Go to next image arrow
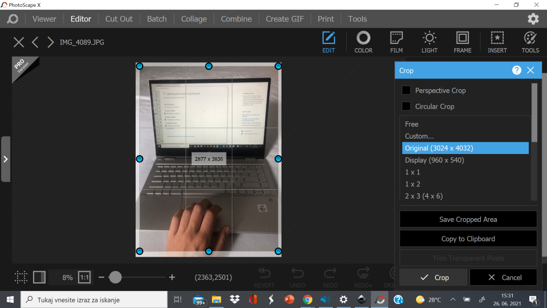This screenshot has height=308, width=547. click(x=51, y=42)
